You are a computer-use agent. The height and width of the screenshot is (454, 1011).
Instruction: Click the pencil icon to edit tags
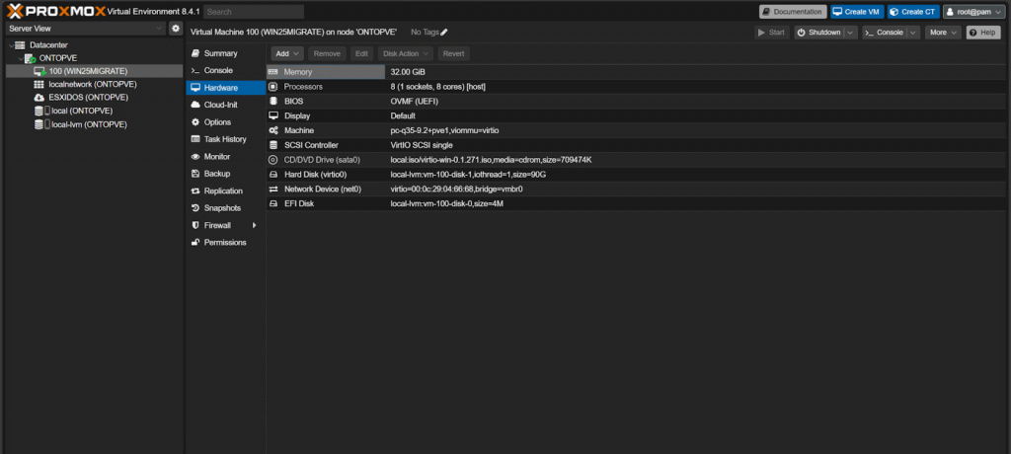pyautogui.click(x=444, y=33)
